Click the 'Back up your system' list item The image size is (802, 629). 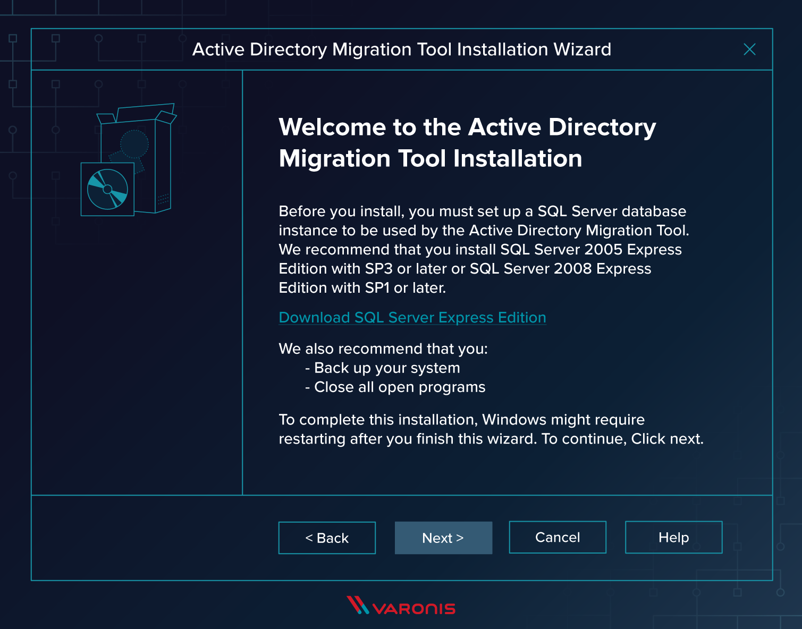pos(382,368)
